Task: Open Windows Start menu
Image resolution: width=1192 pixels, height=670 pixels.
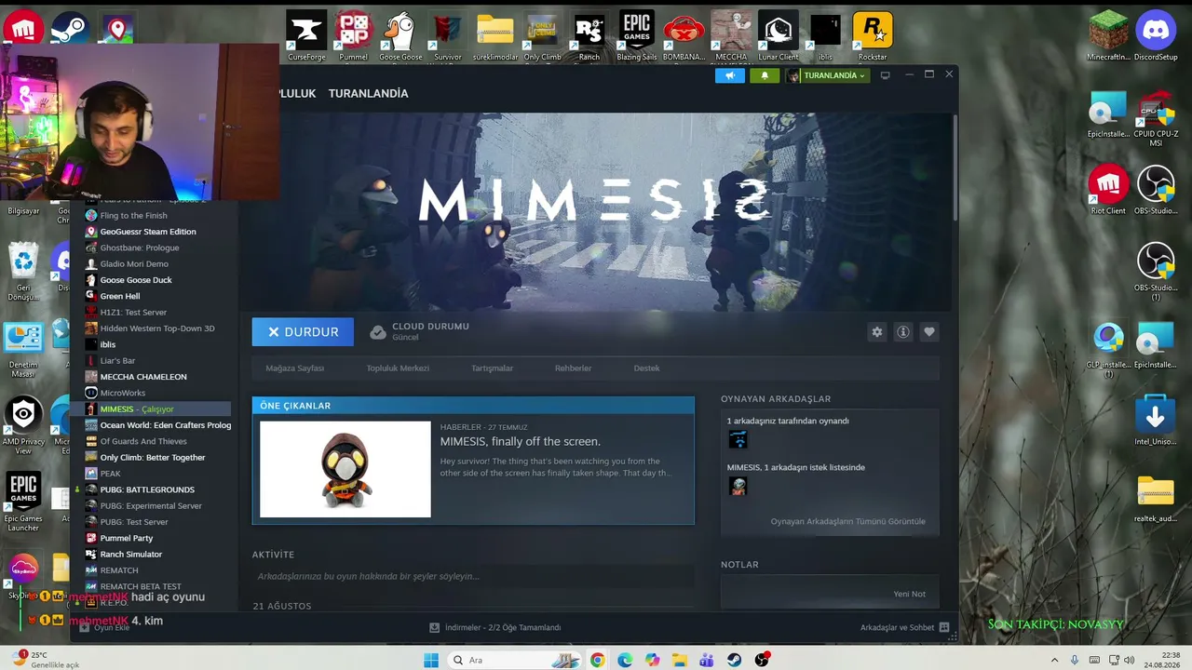Action: pyautogui.click(x=430, y=660)
